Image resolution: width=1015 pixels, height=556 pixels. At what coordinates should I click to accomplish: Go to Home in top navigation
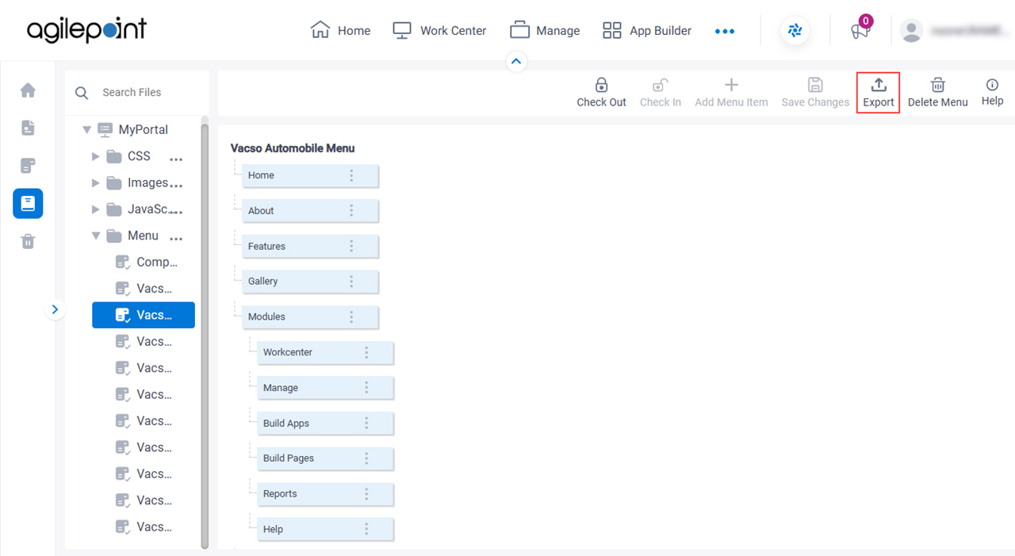(340, 31)
